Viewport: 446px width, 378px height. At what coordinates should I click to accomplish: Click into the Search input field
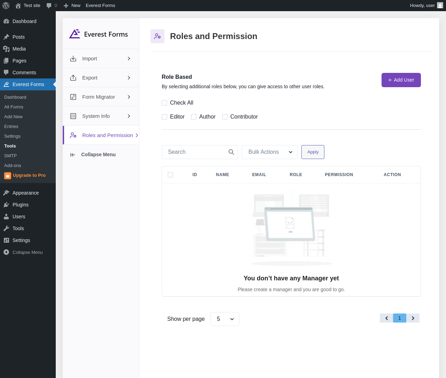[195, 152]
